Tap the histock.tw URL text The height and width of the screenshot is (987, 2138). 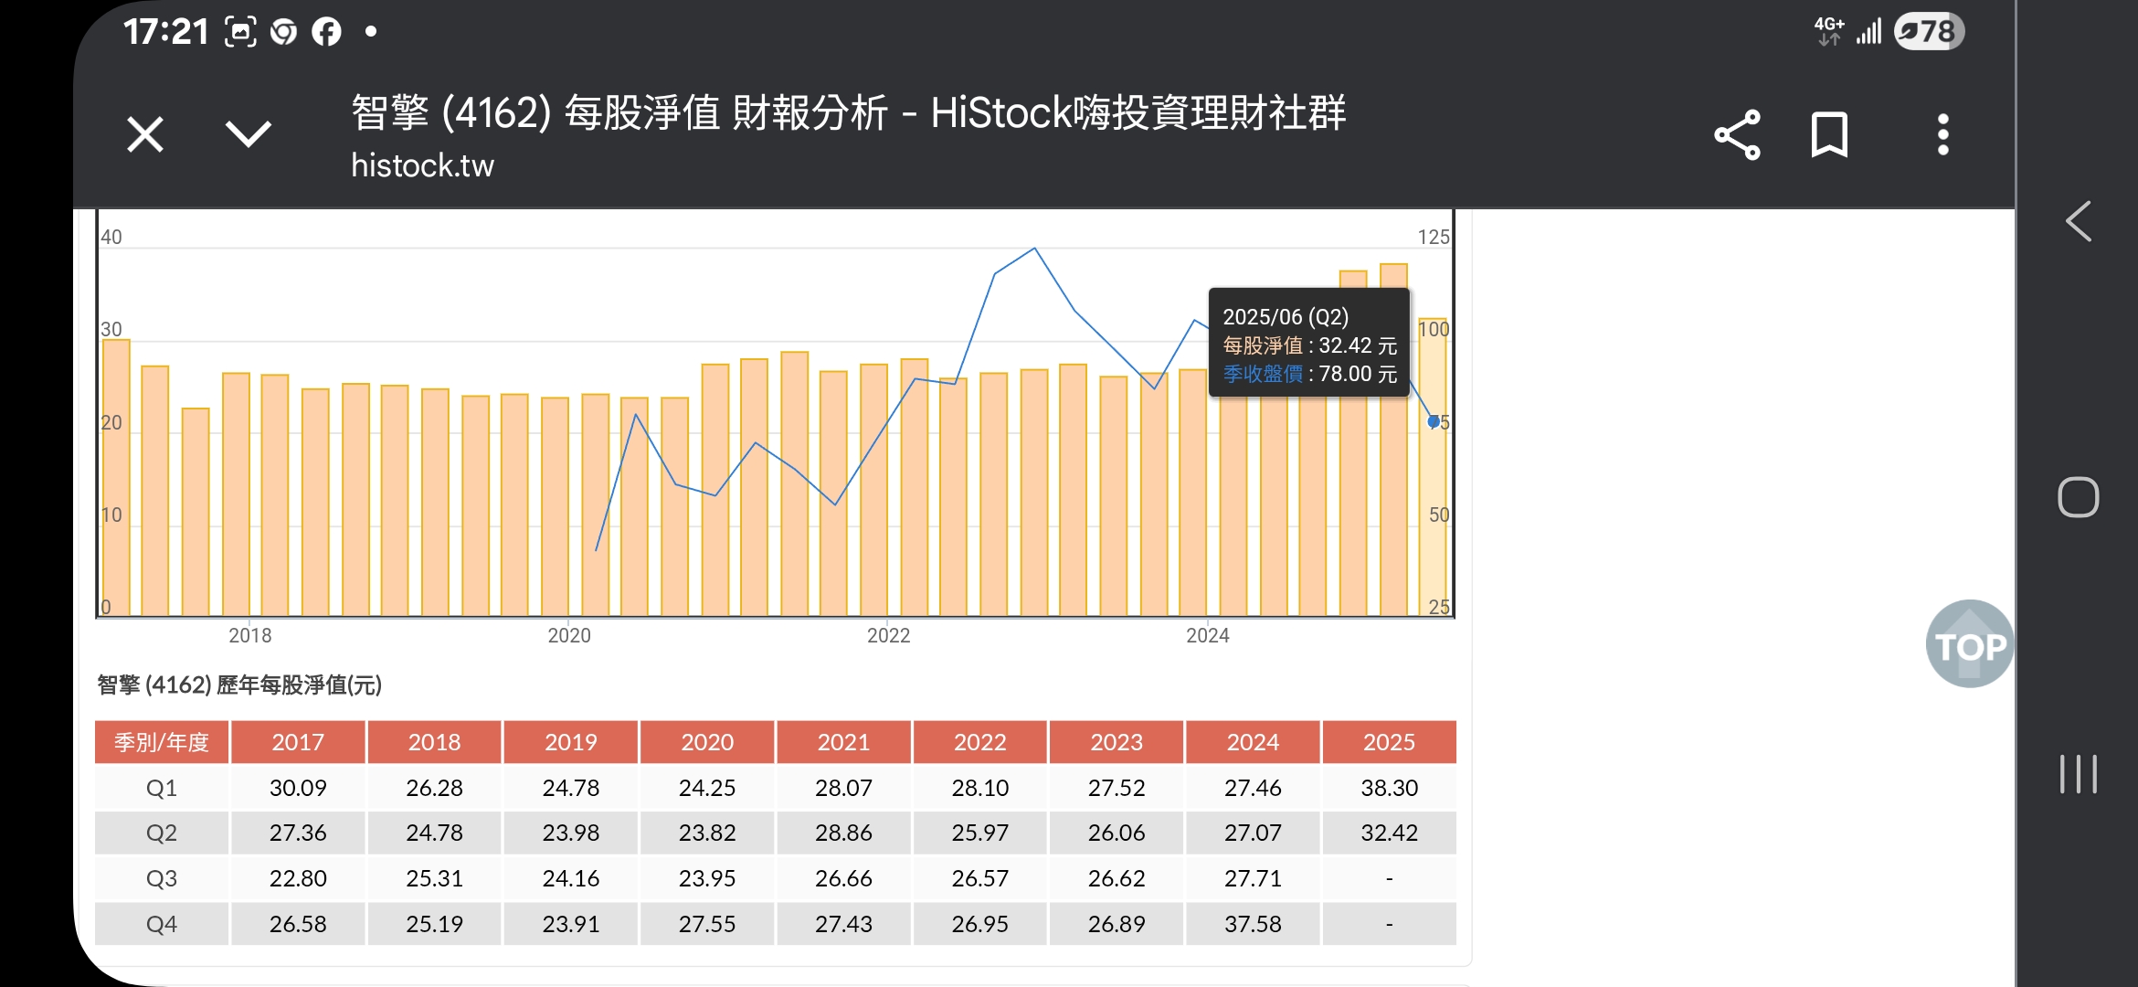tap(422, 165)
